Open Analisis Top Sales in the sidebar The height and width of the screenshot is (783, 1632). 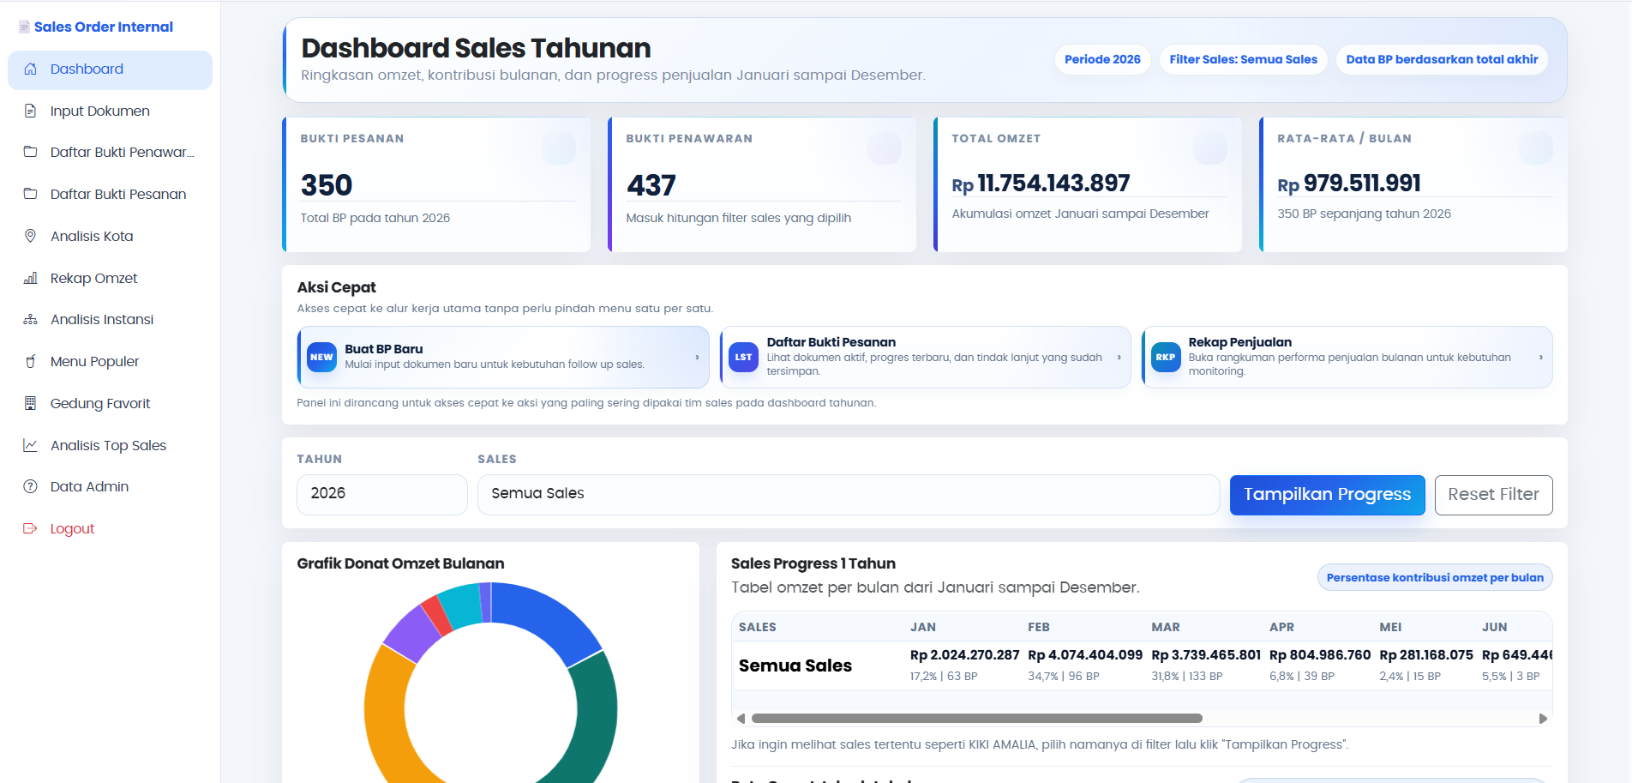pos(110,445)
